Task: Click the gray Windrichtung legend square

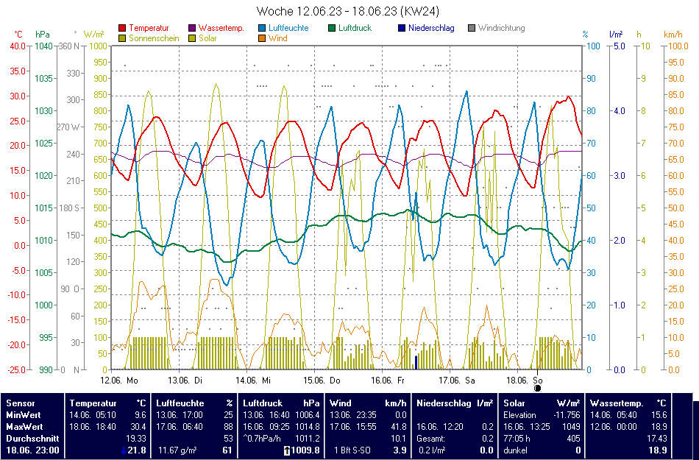Action: pos(472,28)
